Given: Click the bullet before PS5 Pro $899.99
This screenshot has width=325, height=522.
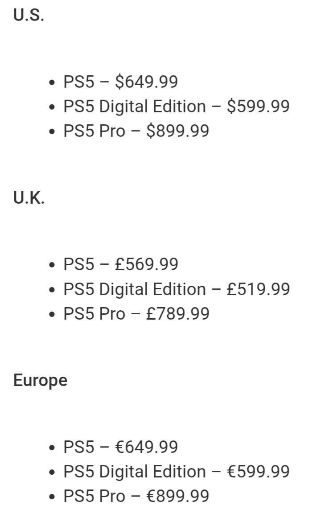Looking at the screenshot, I should tap(53, 132).
